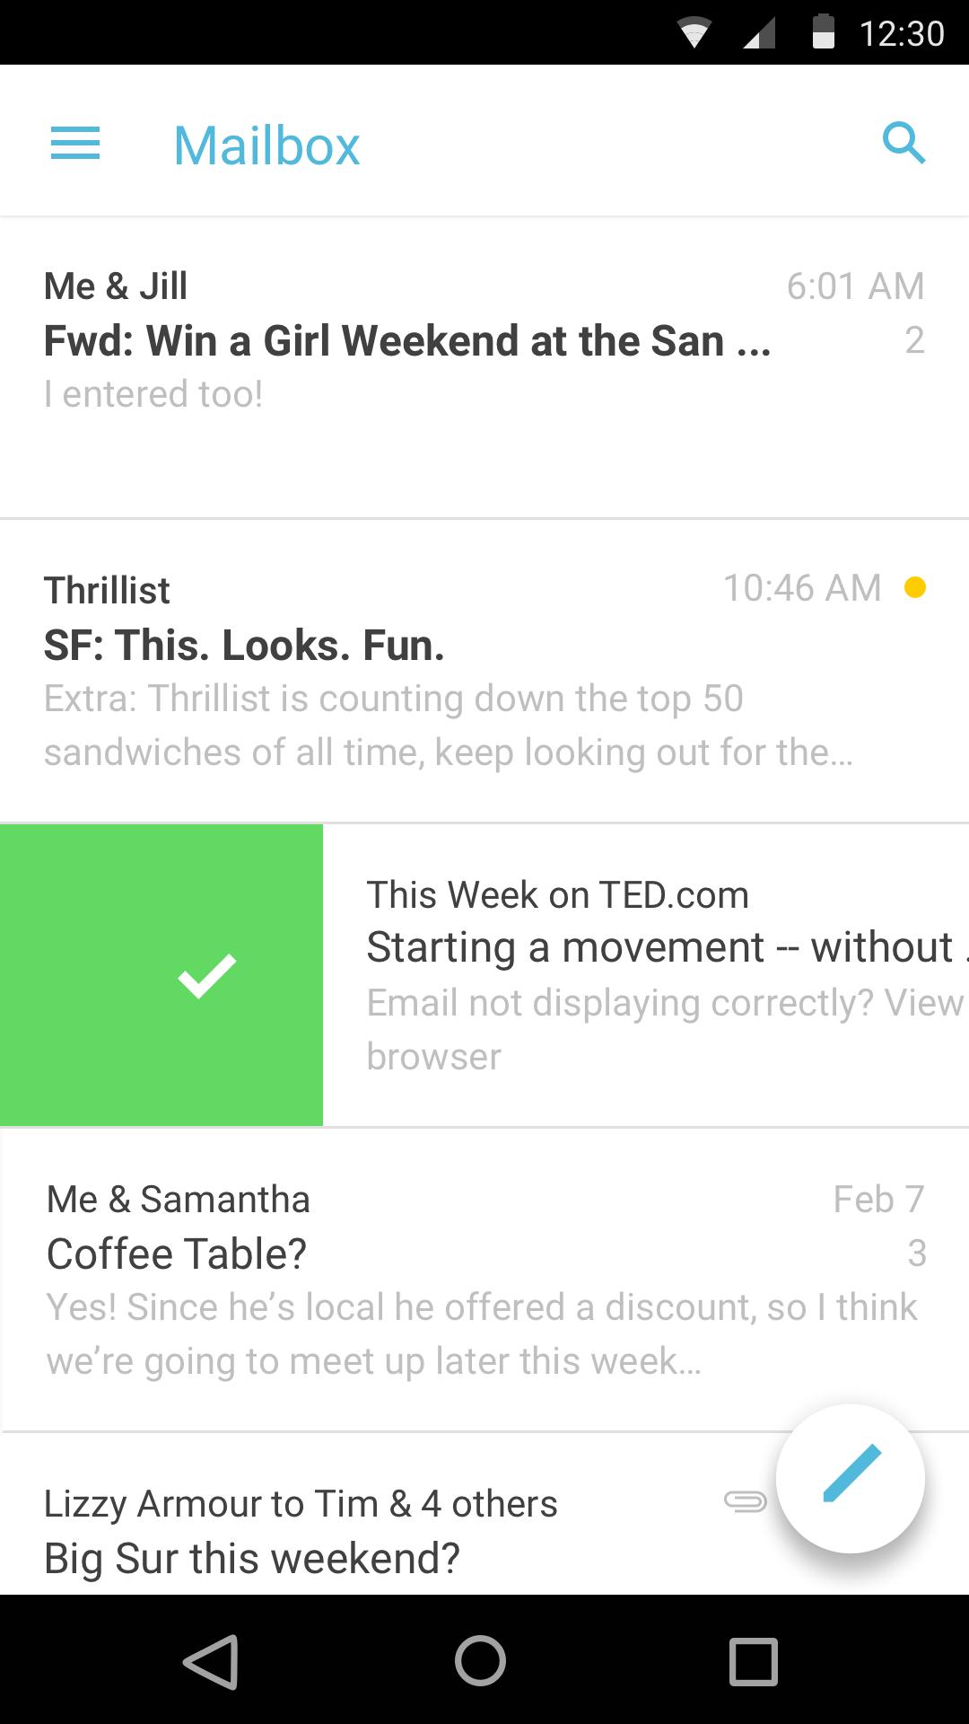Open the recent apps square button
This screenshot has height=1724, width=969.
[753, 1660]
